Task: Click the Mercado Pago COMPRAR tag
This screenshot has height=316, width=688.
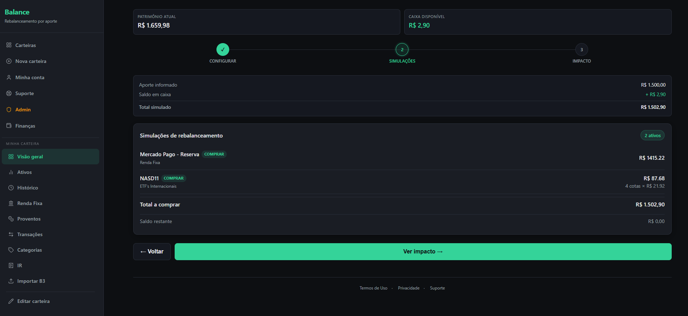Action: (x=214, y=154)
